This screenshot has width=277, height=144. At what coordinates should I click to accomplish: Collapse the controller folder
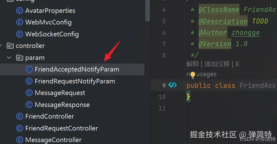1,46
